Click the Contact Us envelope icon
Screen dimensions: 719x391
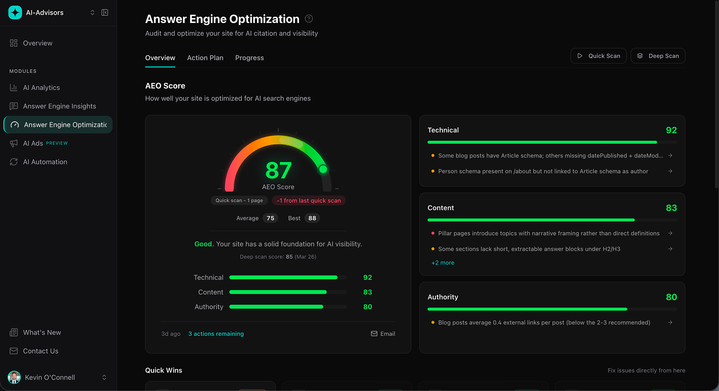[x=14, y=351]
